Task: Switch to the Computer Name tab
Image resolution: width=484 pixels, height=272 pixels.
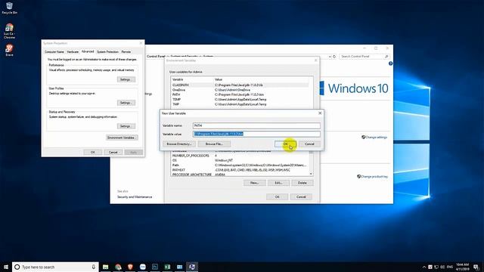Action: [x=54, y=52]
